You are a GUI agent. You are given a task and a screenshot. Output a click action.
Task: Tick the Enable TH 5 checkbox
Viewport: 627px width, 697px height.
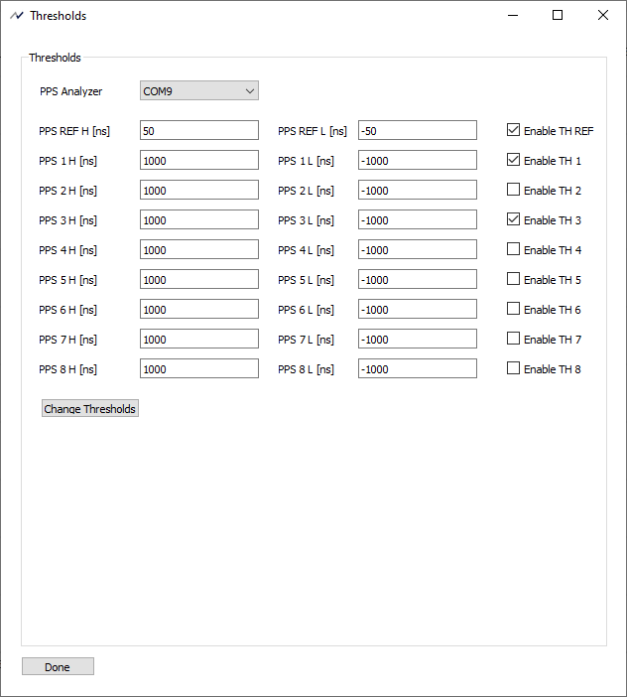[513, 279]
